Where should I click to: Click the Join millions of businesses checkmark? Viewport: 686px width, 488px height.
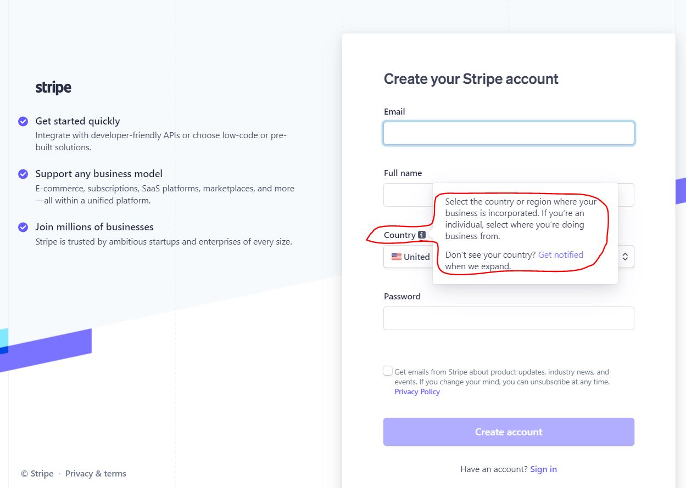coord(23,227)
